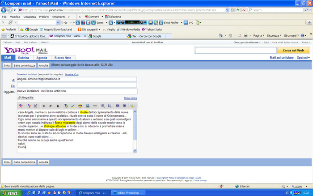Open stationery backgrounds icon in editor
The height and width of the screenshot is (196, 313).
pos(132,106)
